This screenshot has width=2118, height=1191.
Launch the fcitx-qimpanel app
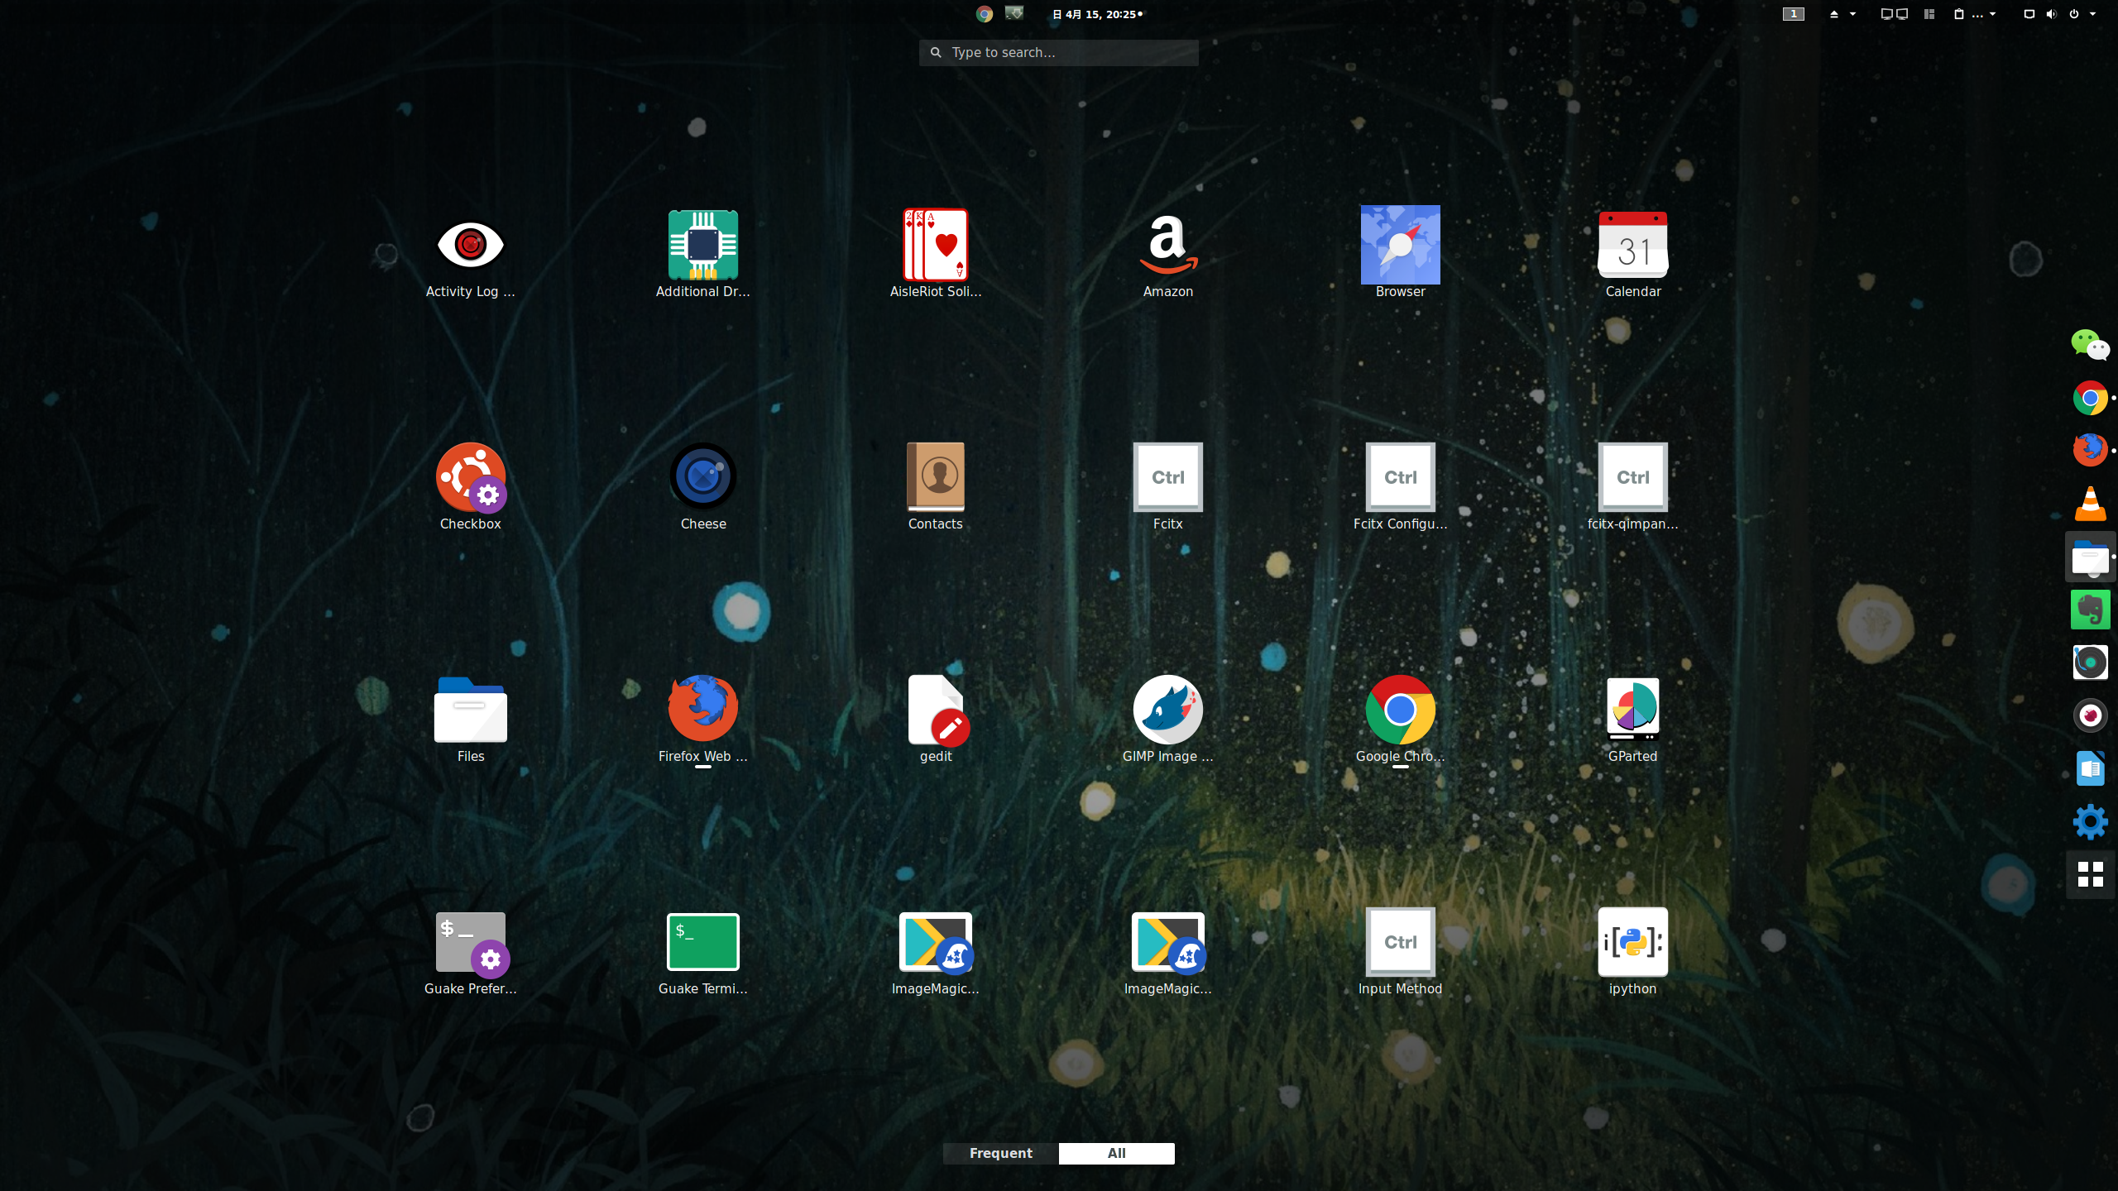click(x=1632, y=487)
